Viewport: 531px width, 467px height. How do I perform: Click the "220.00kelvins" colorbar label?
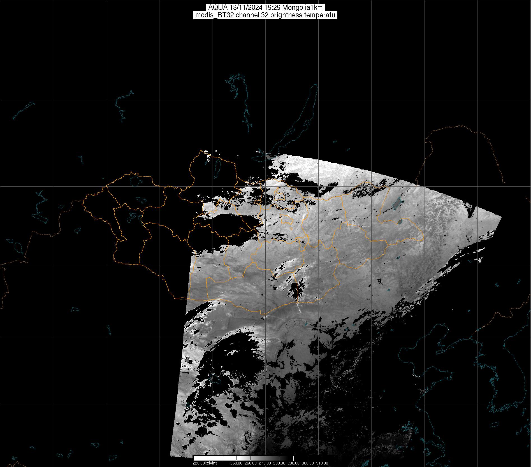tap(205, 463)
